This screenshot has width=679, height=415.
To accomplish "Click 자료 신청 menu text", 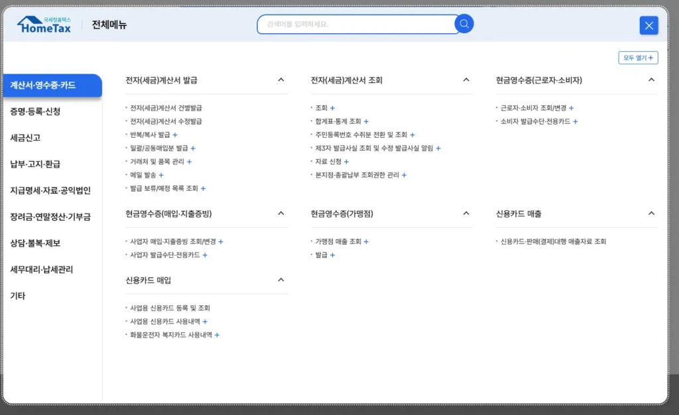I will pyautogui.click(x=328, y=162).
